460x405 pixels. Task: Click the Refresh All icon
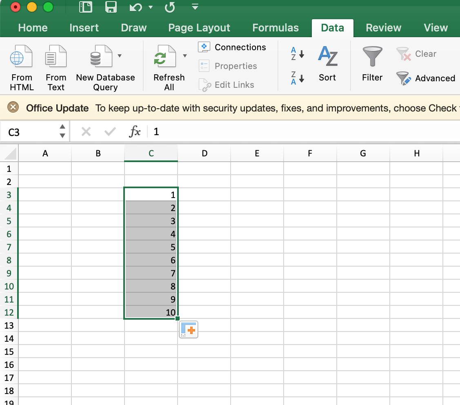(165, 56)
